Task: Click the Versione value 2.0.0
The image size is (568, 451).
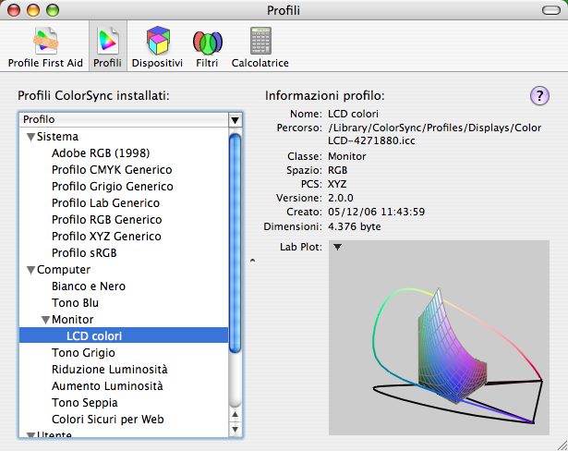Action: [x=341, y=198]
